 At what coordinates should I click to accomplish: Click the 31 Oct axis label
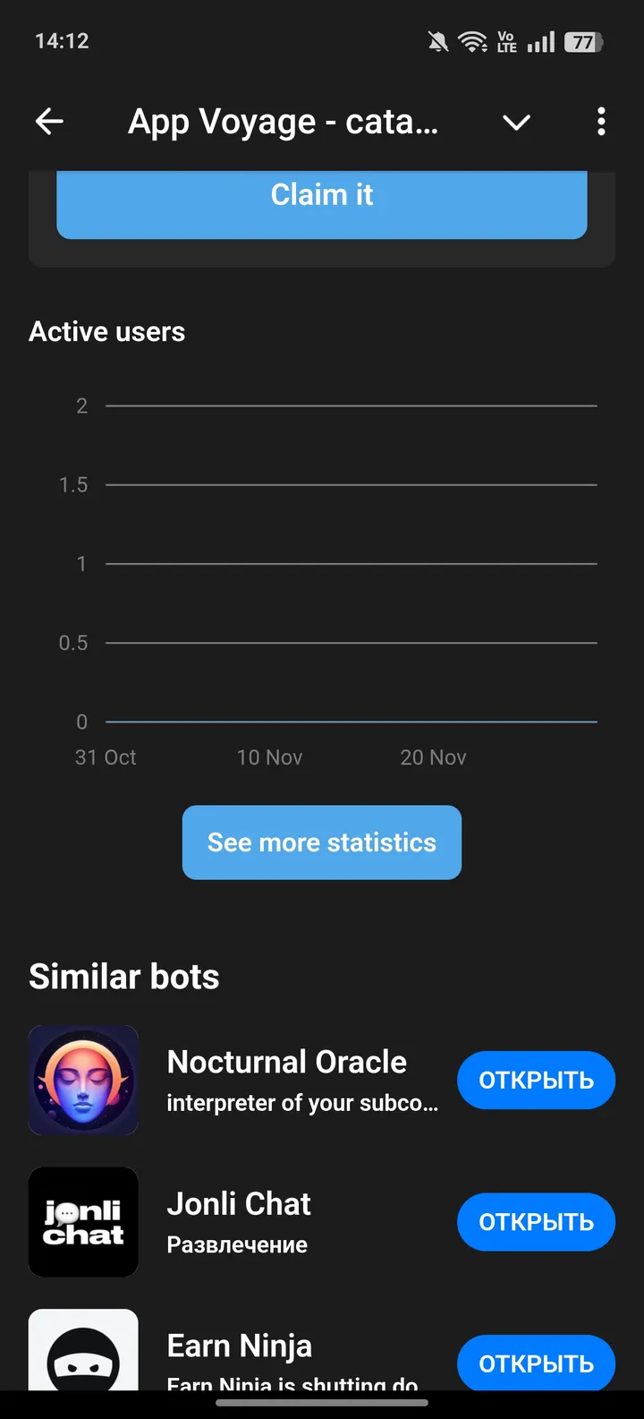(x=105, y=757)
